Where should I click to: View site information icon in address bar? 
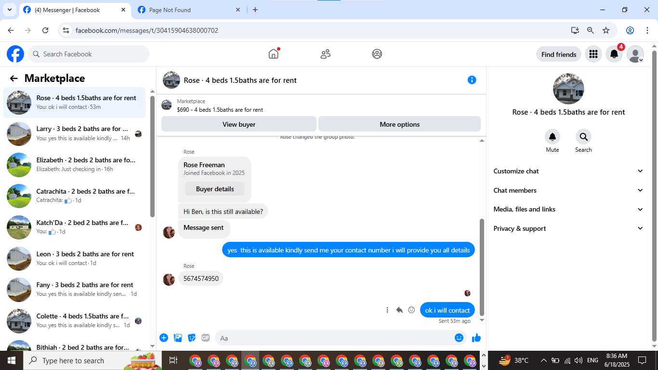pos(66,30)
